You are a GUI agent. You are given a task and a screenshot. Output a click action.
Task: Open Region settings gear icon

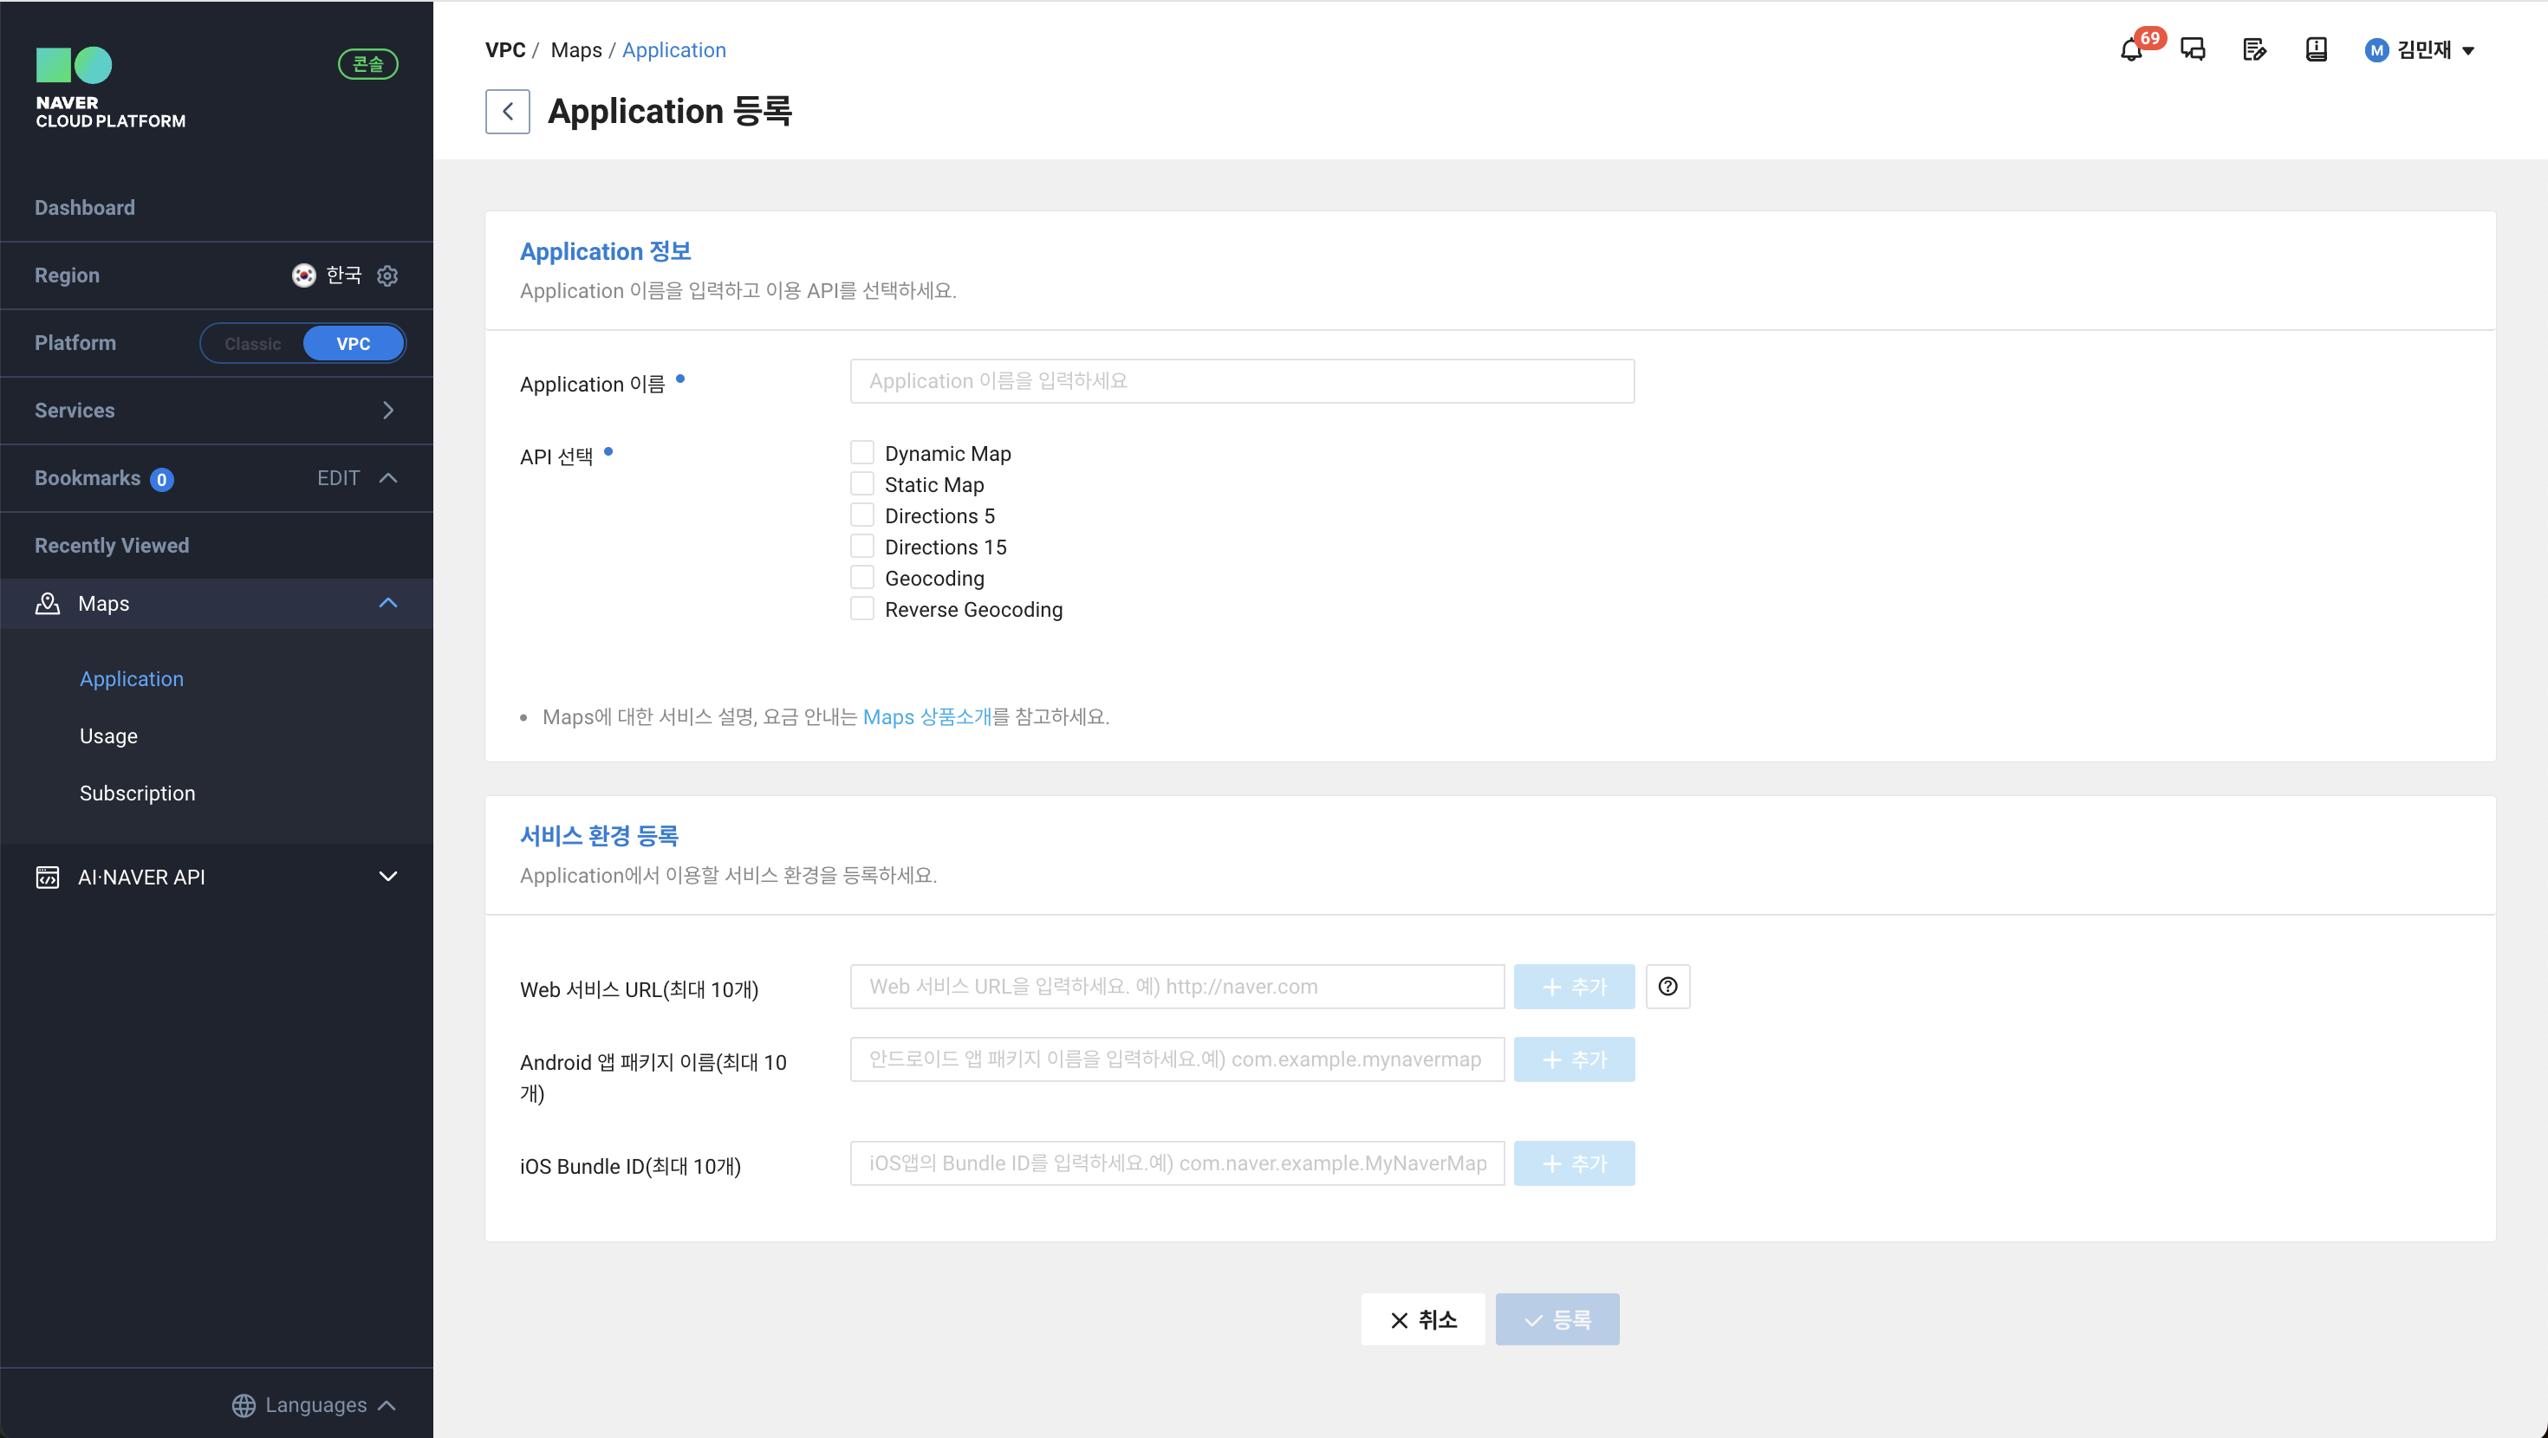[x=387, y=276]
